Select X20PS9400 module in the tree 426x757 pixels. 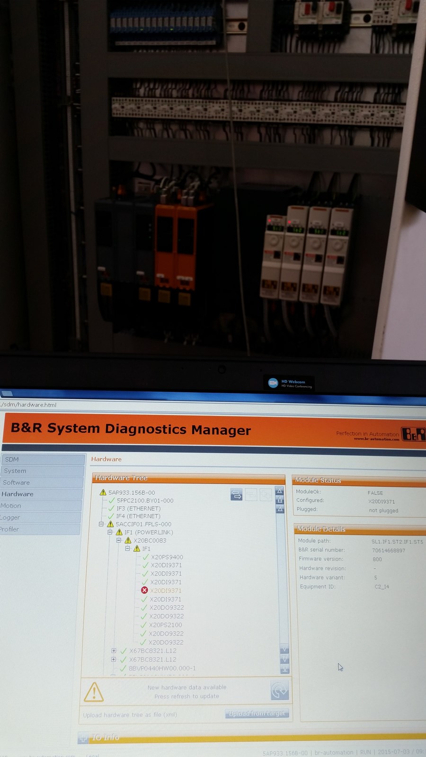click(x=167, y=557)
